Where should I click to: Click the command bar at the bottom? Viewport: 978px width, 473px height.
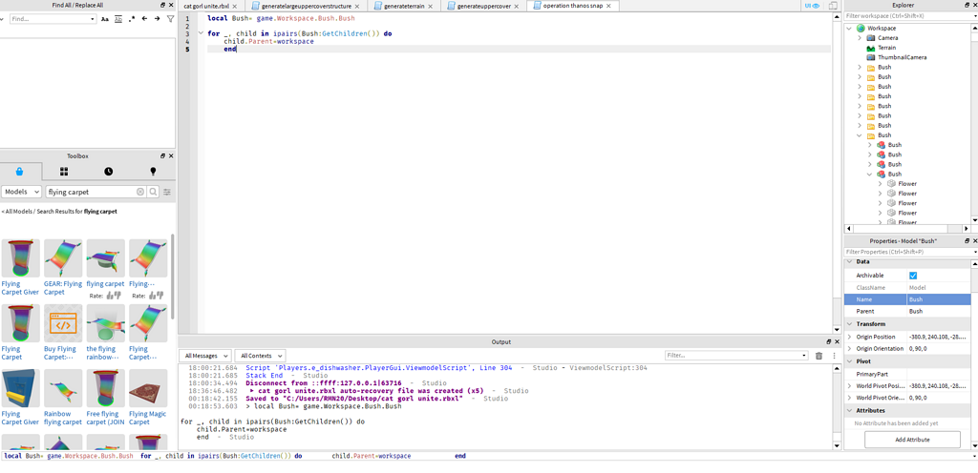pos(489,456)
